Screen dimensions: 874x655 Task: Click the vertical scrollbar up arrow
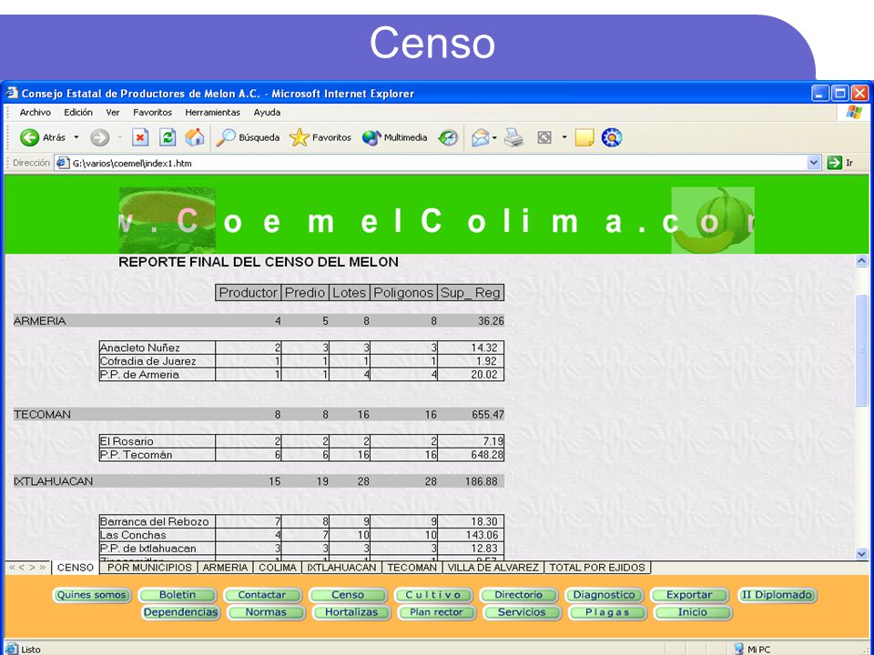click(862, 261)
